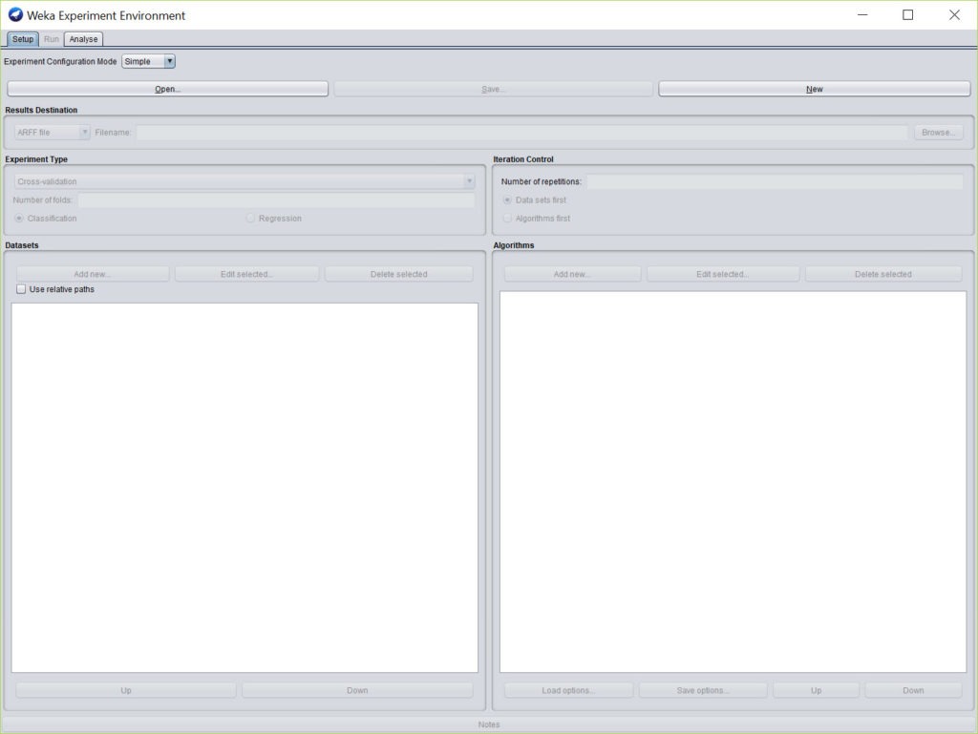978x734 pixels.
Task: Enable the Use relative paths checkbox
Action: [21, 289]
